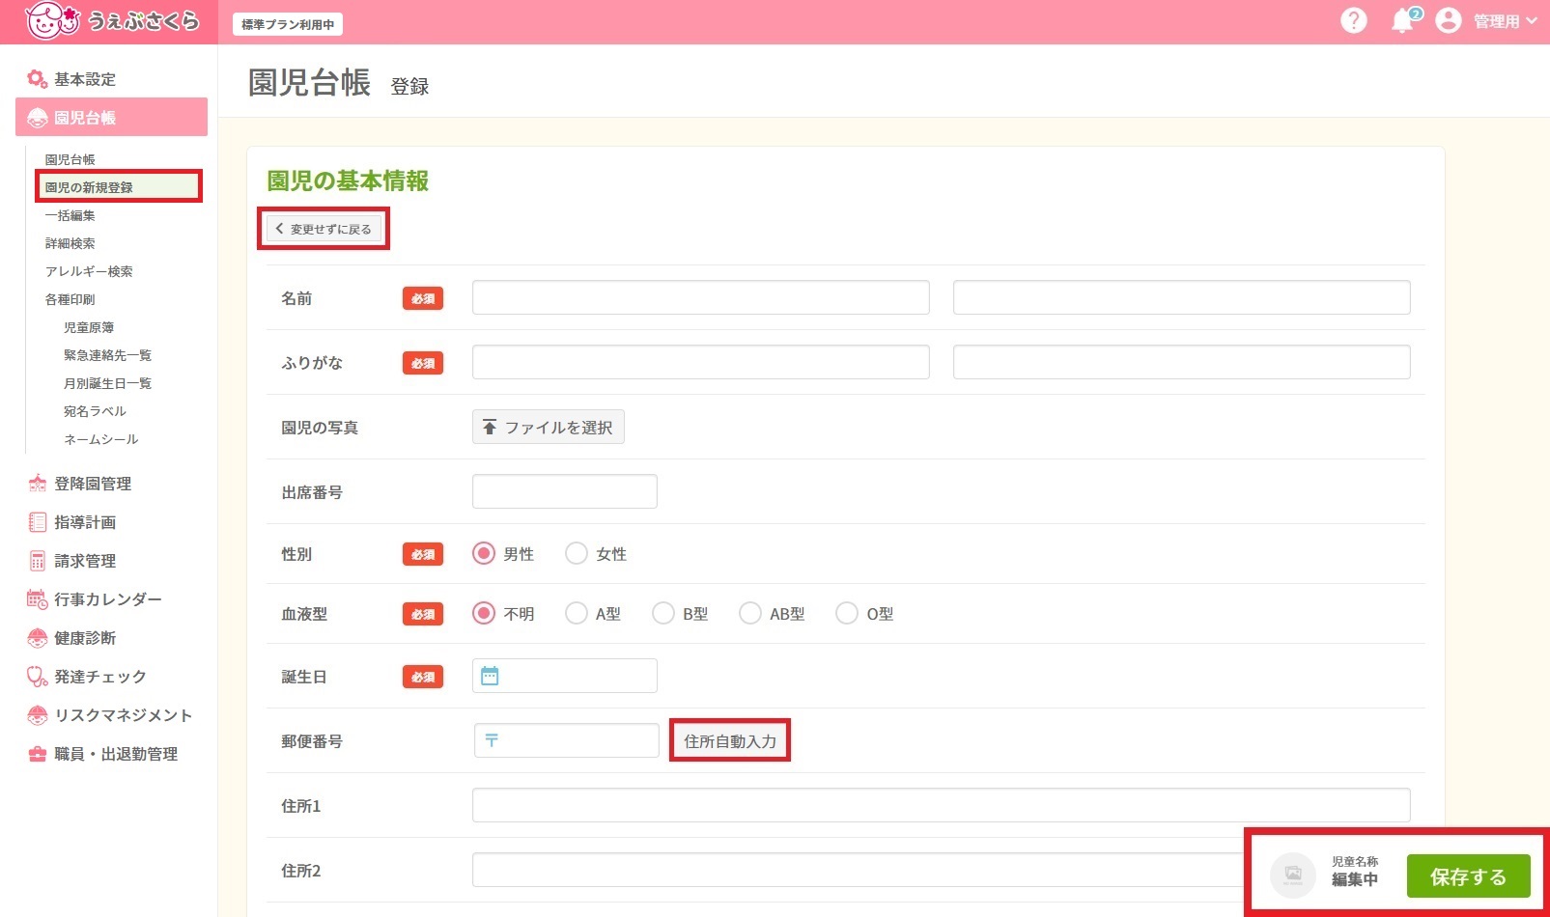Open 誕生日 calendar date picker
The height and width of the screenshot is (917, 1550).
[x=490, y=676]
